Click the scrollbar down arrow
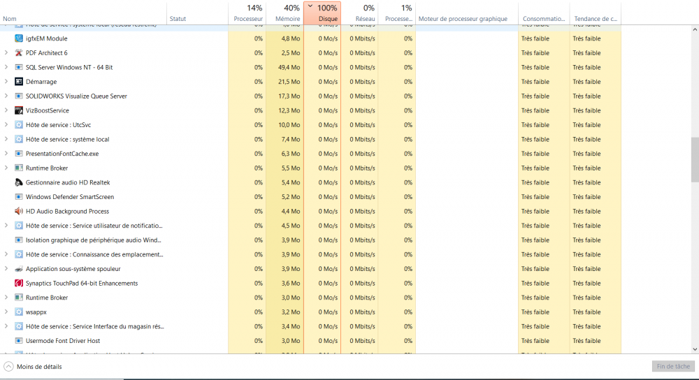 pyautogui.click(x=695, y=350)
